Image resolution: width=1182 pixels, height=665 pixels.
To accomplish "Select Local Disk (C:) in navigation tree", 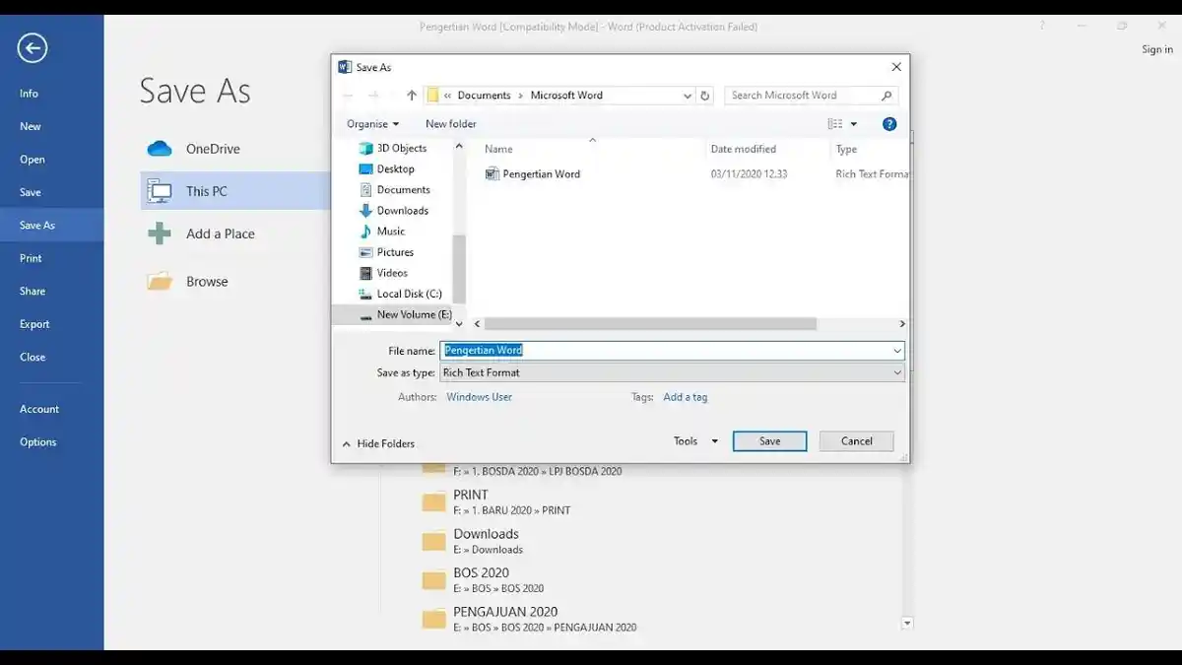I will point(400,294).
